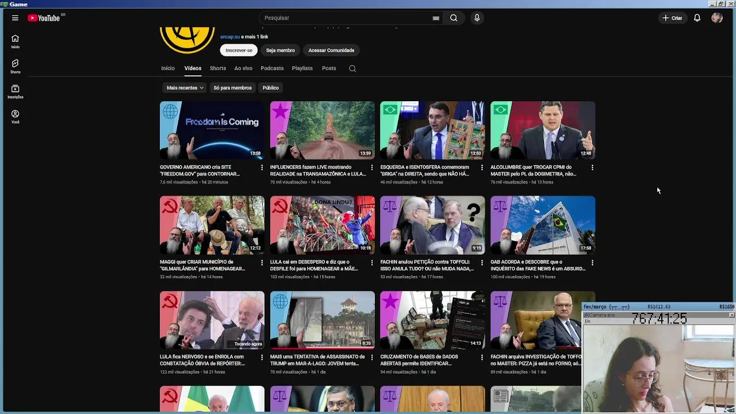Close the Camera.exe overlay window
This screenshot has width=736, height=414.
[x=731, y=315]
